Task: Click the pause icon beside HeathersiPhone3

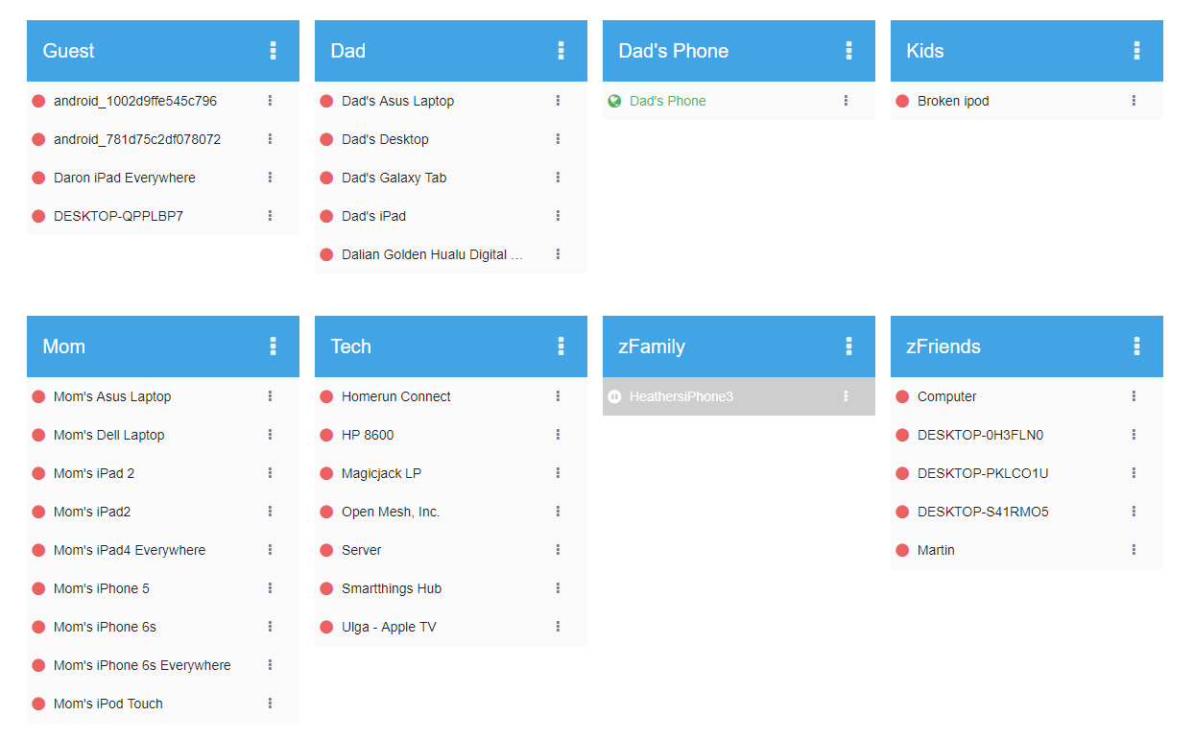Action: pos(614,396)
